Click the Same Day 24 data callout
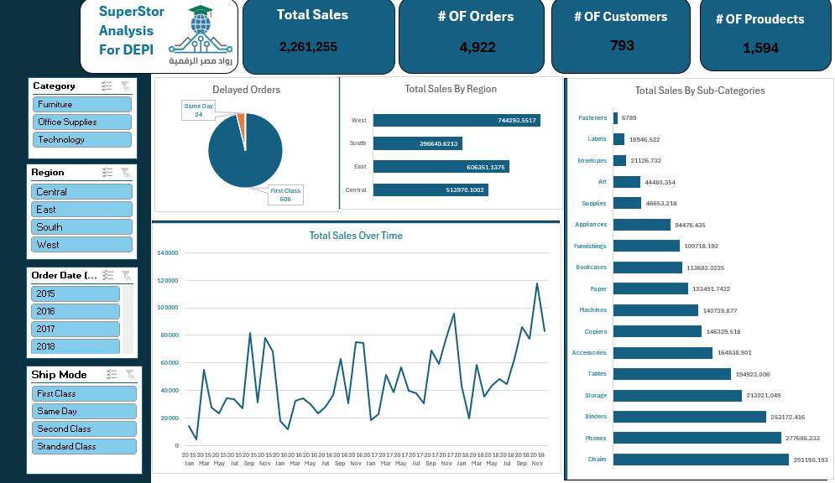 198,110
